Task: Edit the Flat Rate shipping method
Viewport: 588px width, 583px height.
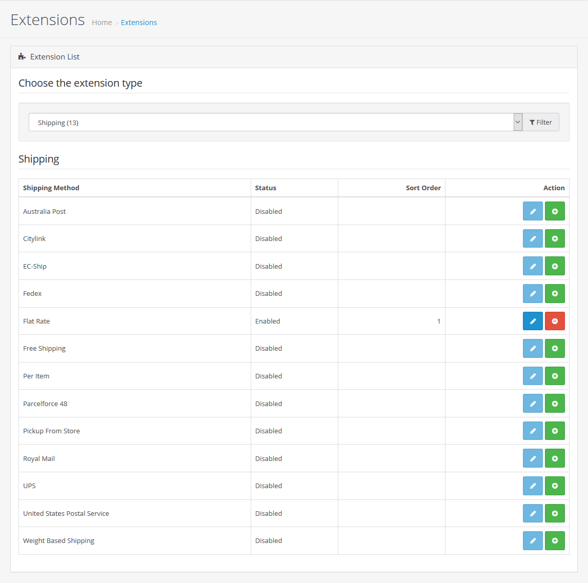Action: point(533,320)
